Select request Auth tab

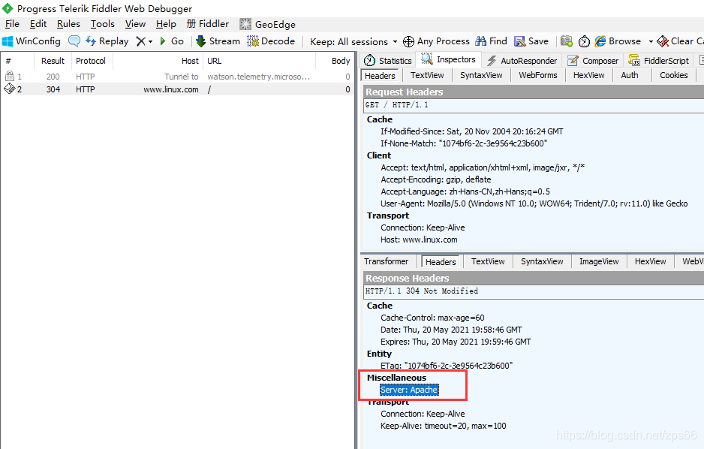pyautogui.click(x=630, y=75)
